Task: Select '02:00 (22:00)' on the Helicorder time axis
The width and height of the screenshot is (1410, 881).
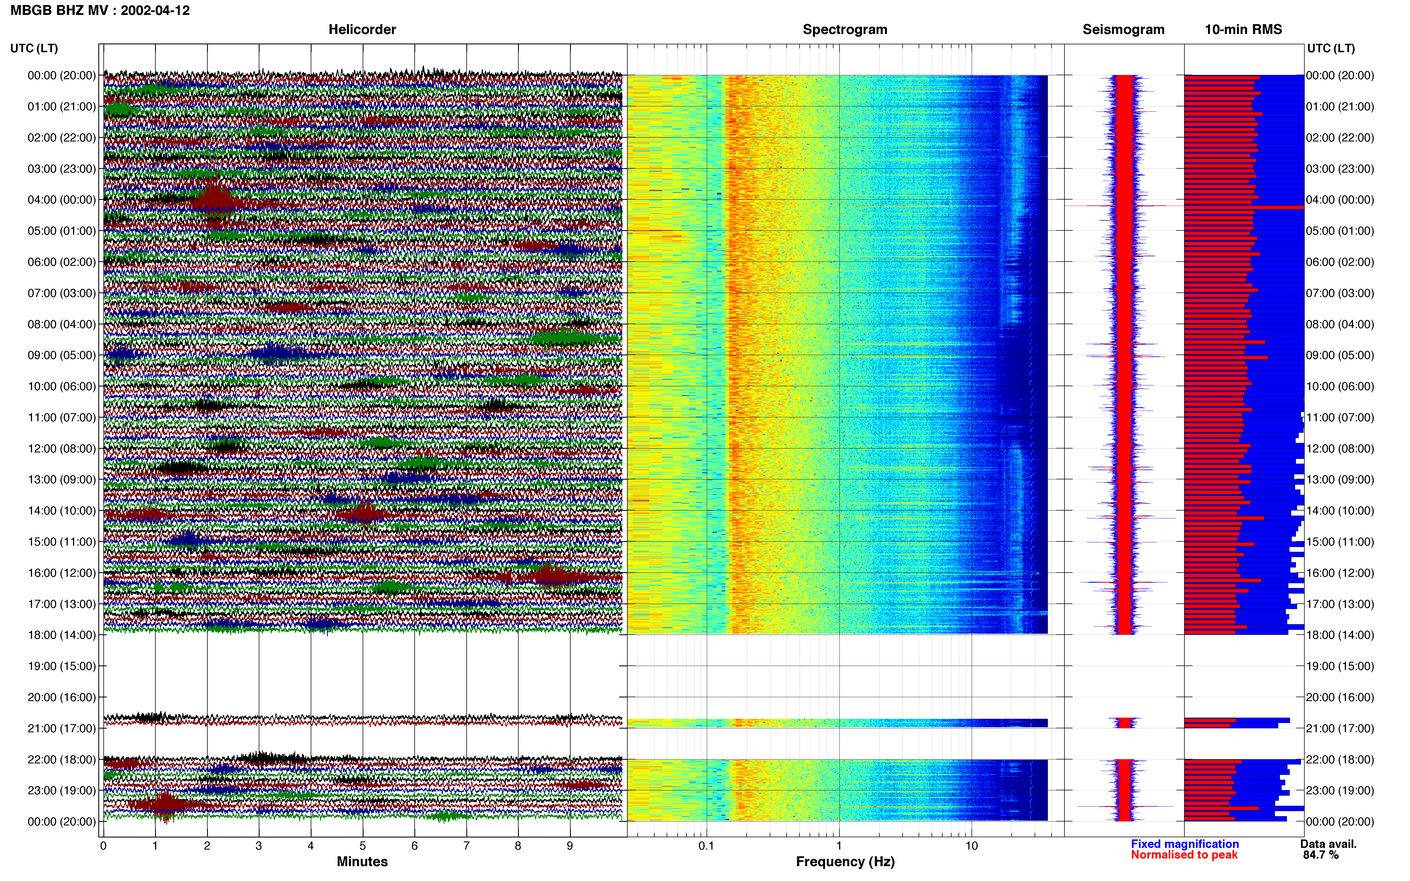Action: tap(62, 138)
